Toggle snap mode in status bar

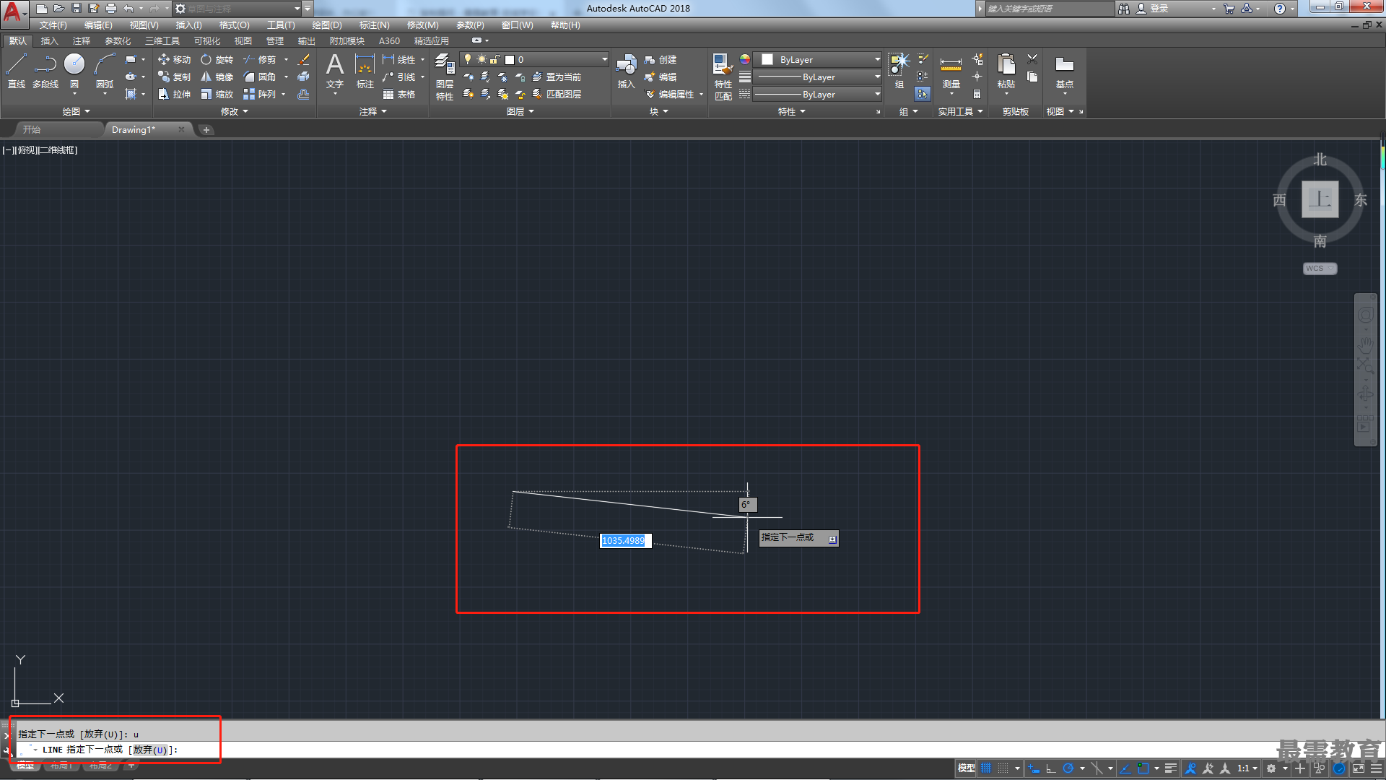coord(1003,768)
